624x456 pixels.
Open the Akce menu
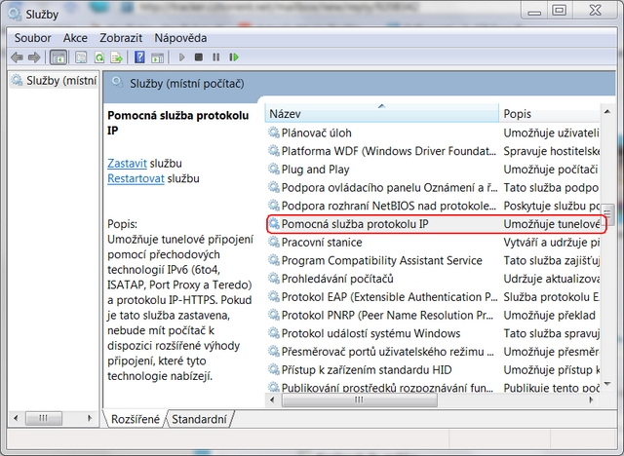coord(75,37)
